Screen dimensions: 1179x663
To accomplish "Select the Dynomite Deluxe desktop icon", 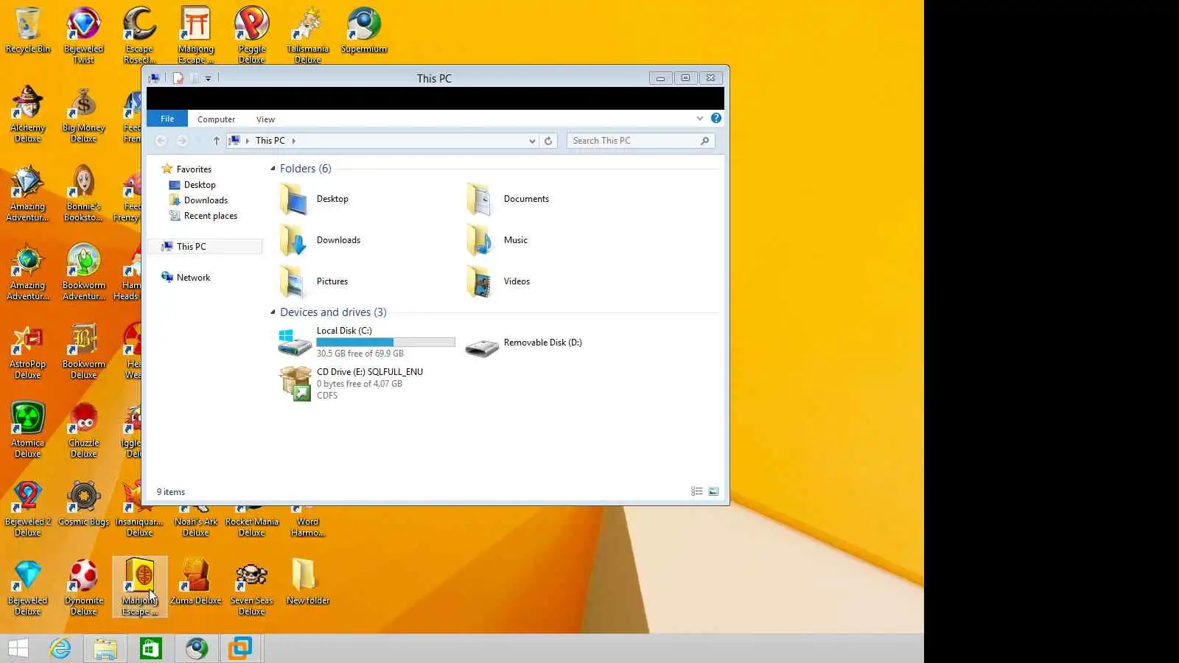I will (83, 587).
